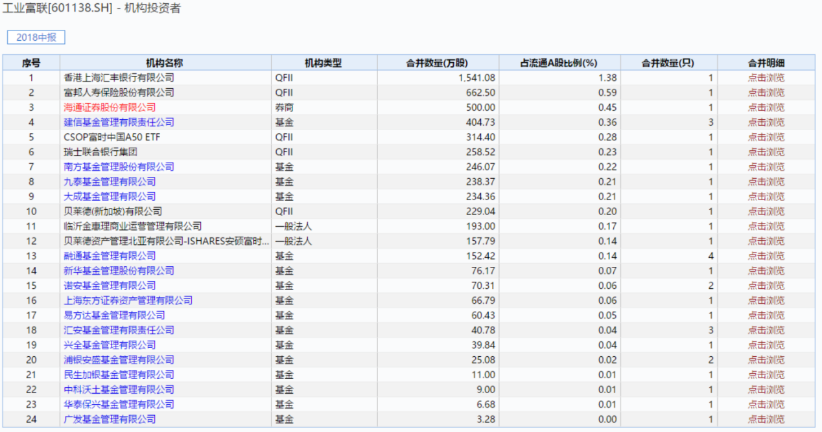Select CSOP富时中国A50 ETF name cell

point(165,137)
